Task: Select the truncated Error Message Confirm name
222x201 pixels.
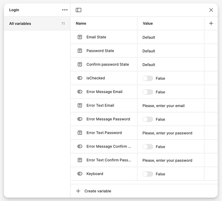Action: (109, 146)
